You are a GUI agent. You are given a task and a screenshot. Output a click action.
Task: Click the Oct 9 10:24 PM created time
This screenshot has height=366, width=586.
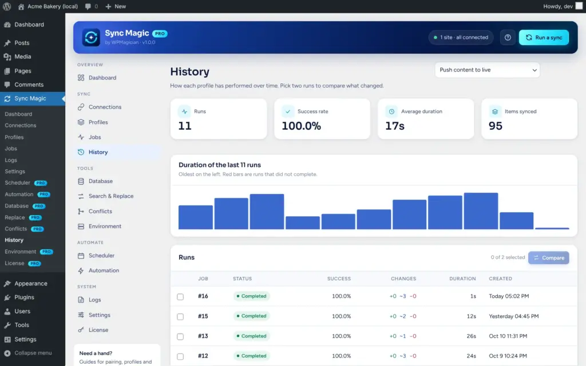click(508, 356)
